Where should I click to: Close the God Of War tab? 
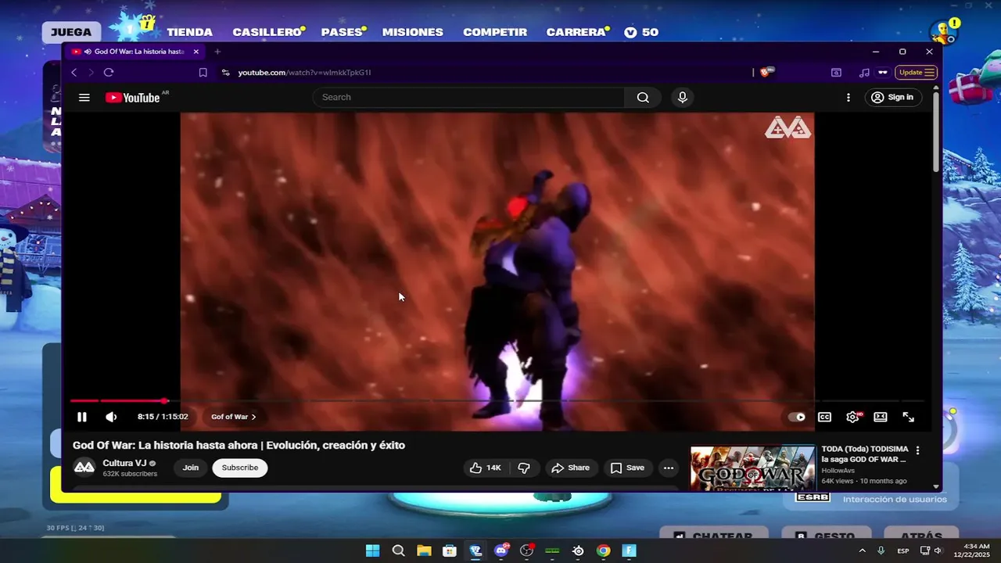pyautogui.click(x=196, y=52)
